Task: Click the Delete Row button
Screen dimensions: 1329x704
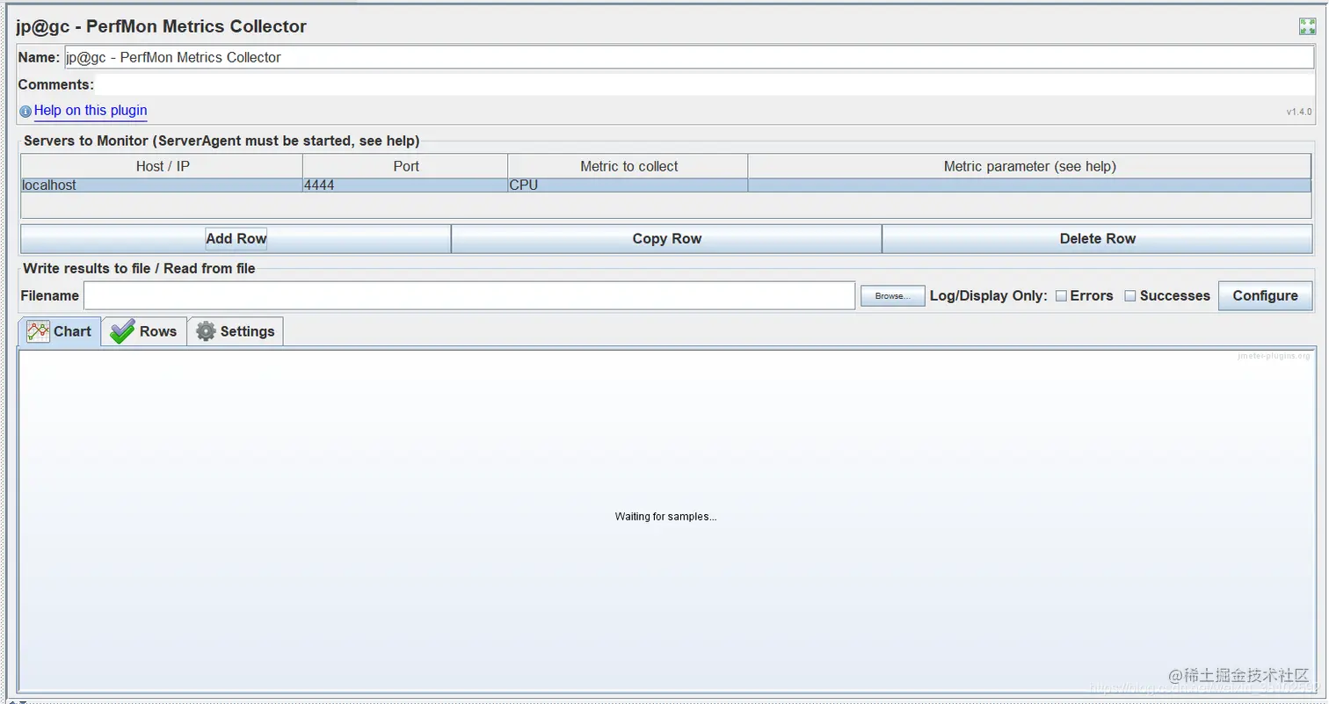Action: click(1097, 239)
